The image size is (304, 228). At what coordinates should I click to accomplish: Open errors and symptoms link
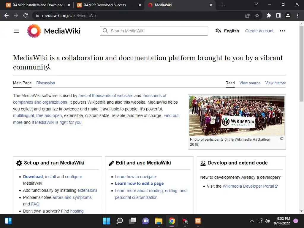tap(72, 197)
